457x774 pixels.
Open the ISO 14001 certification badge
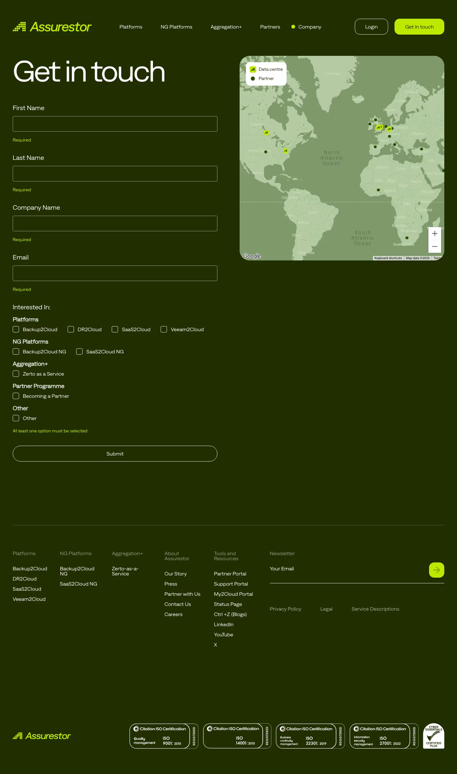pos(237,736)
